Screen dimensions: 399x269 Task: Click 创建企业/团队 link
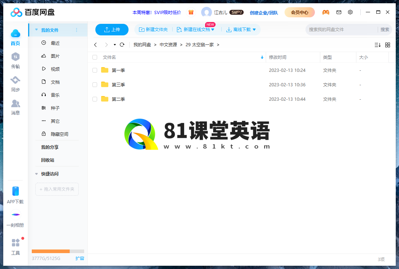point(264,13)
